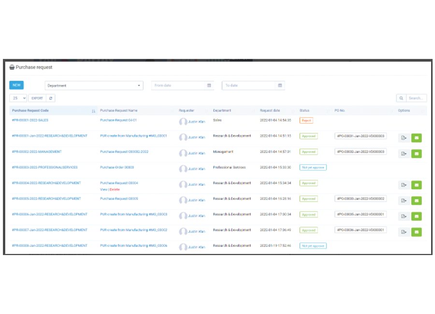Screen dimensions: 435x314
Task: Open the Department filter dropdown
Action: [x=94, y=86]
